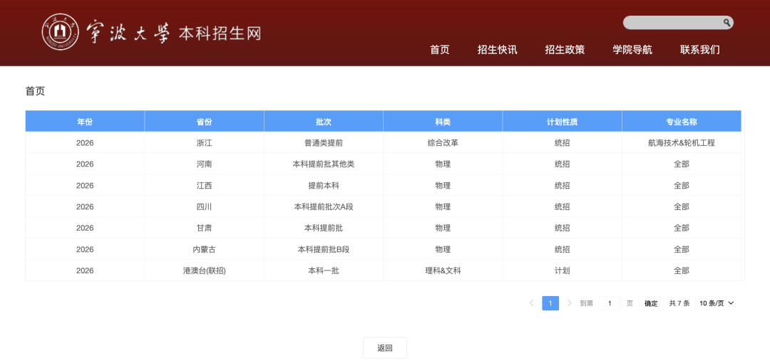Open the 学院导航 navigation menu item
Screen dimensions: 770x363
(x=632, y=50)
